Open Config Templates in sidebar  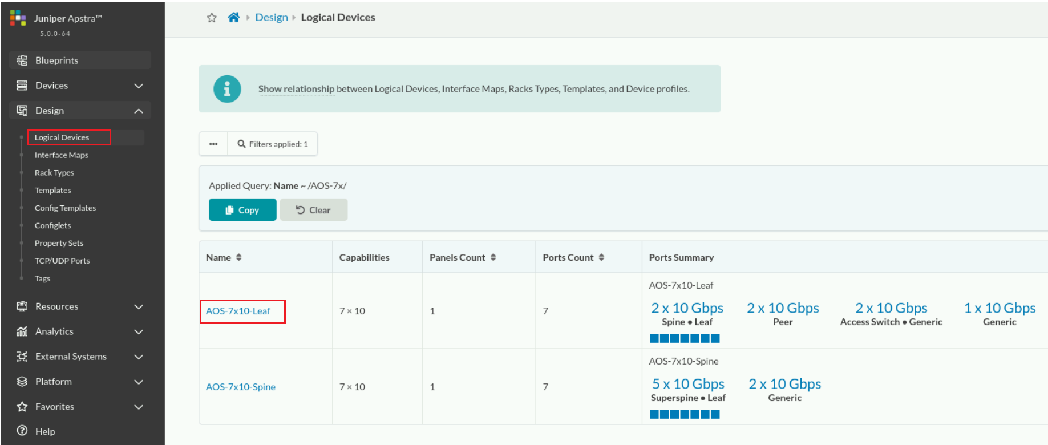click(65, 208)
